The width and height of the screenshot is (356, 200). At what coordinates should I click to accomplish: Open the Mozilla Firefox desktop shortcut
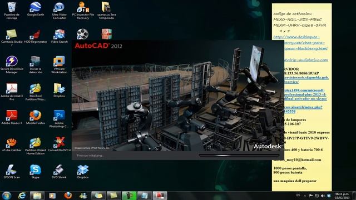36,117
